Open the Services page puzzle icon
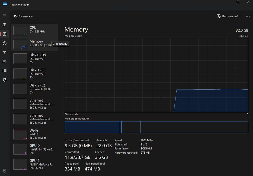 coord(4,80)
